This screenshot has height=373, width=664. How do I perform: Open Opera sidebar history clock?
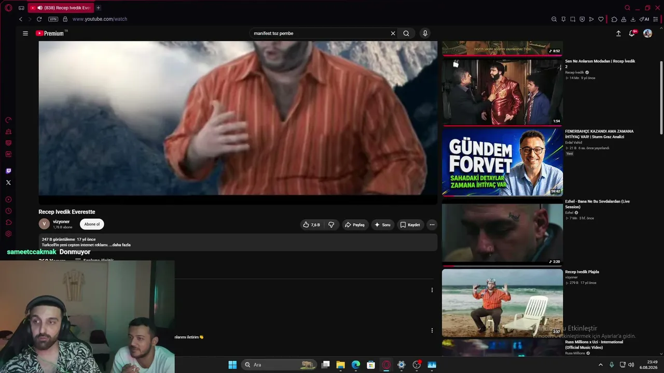[8, 211]
